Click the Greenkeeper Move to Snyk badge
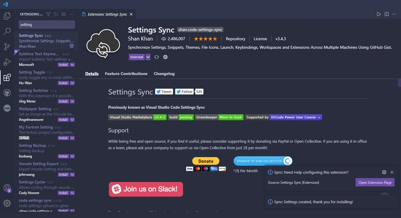 pos(219,118)
